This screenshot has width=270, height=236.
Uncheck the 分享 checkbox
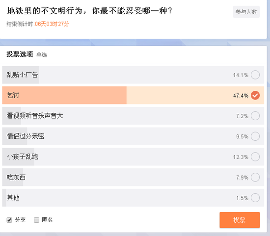(9, 220)
